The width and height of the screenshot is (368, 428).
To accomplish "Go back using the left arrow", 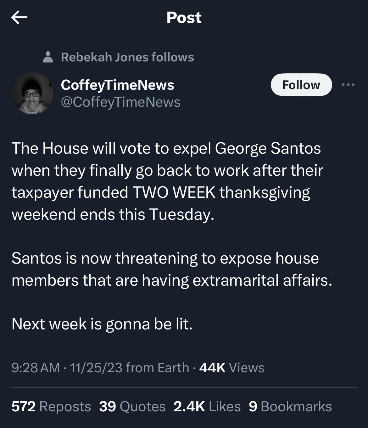I will pyautogui.click(x=19, y=17).
